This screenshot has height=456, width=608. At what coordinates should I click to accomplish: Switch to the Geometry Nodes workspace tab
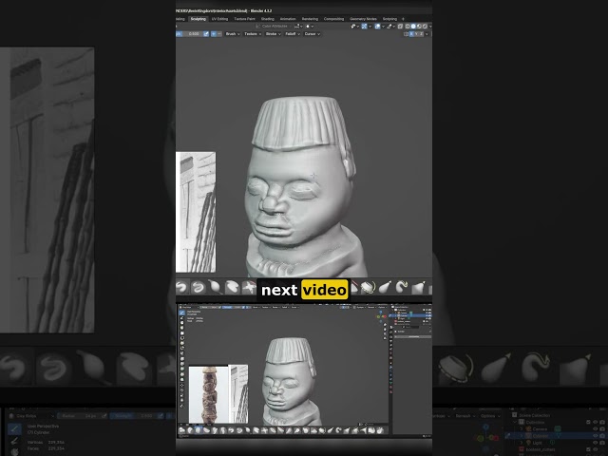(363, 19)
